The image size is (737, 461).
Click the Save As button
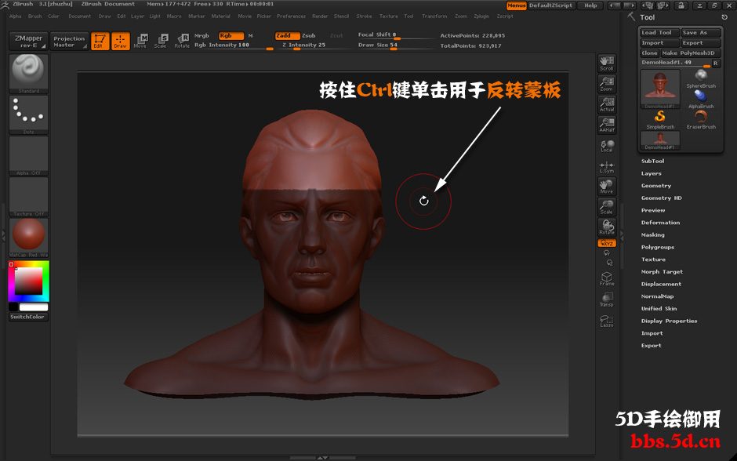[x=701, y=32]
